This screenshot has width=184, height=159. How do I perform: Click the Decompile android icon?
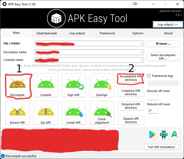click(x=18, y=85)
